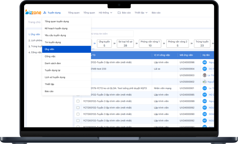Select the checkbox for row UV24000090

pyautogui.click(x=78, y=114)
